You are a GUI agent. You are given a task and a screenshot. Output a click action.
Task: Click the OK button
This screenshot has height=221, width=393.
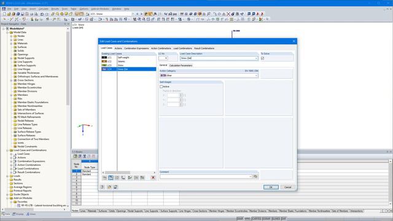[271, 187]
